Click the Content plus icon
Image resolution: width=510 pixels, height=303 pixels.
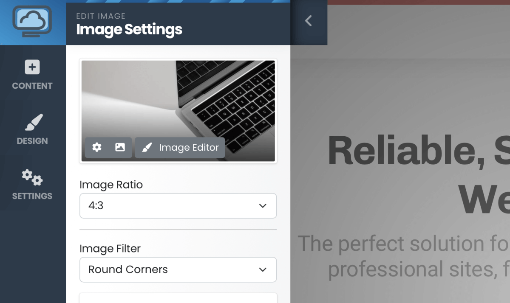pyautogui.click(x=32, y=67)
